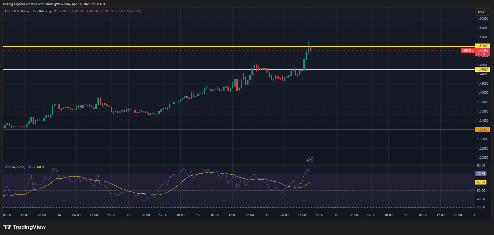Select the purple 70.74 RSI axis label
494x235 pixels.
click(x=481, y=173)
